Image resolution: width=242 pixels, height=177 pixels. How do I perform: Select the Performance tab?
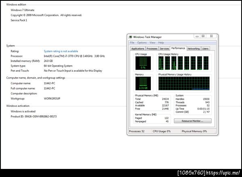click(178, 48)
